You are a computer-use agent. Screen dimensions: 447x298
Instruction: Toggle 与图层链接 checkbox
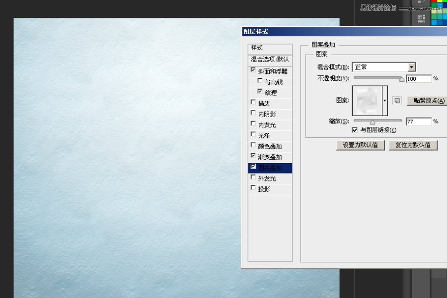(355, 130)
